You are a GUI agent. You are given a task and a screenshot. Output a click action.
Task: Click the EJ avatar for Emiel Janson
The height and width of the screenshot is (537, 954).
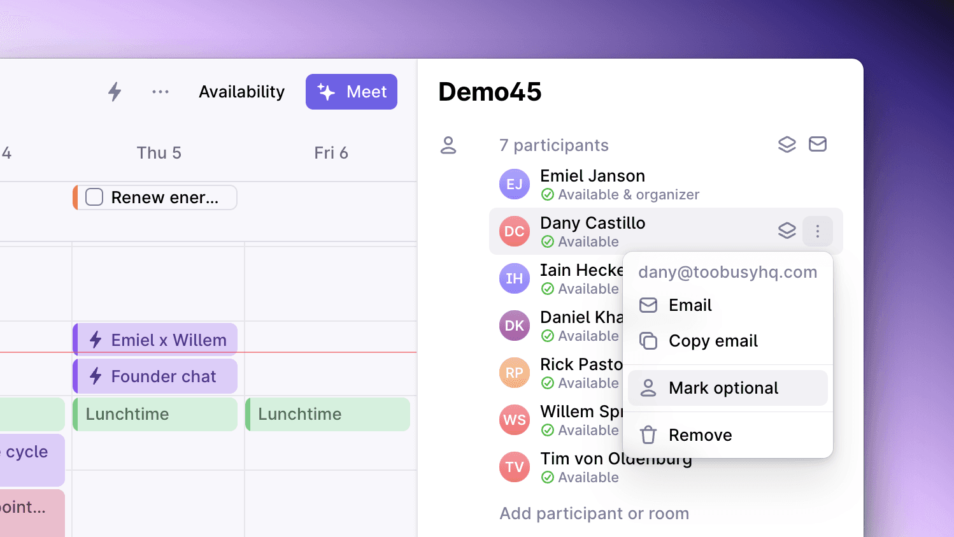[515, 184]
